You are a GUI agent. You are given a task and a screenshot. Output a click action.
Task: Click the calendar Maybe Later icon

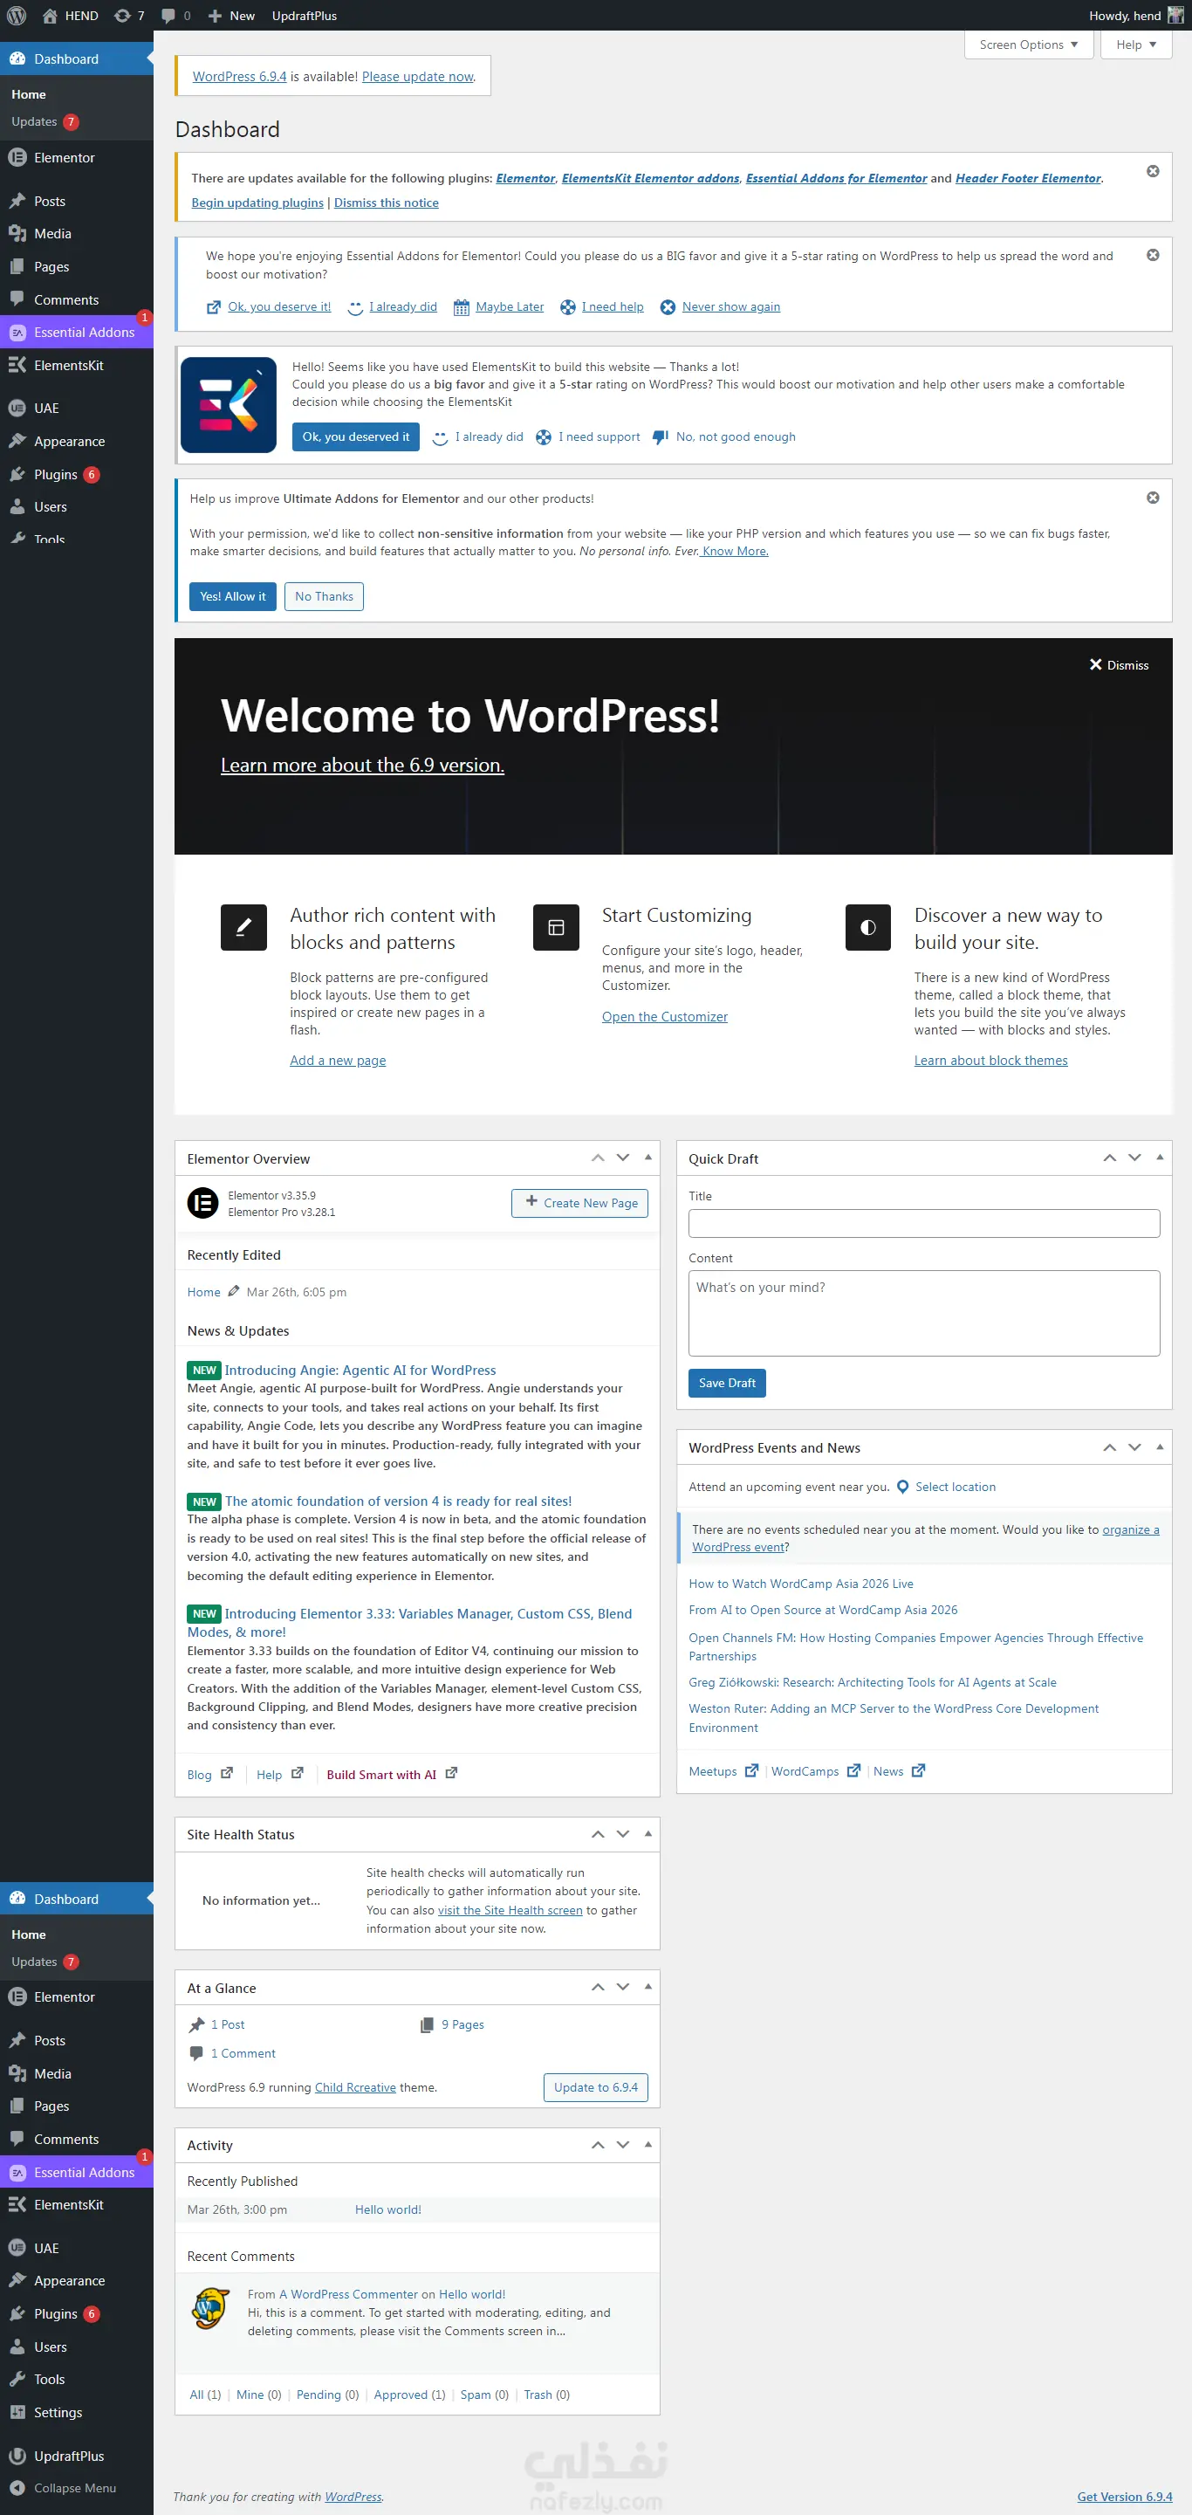[x=461, y=307]
